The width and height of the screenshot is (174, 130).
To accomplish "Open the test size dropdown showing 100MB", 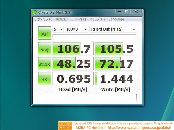I will point(76,29).
